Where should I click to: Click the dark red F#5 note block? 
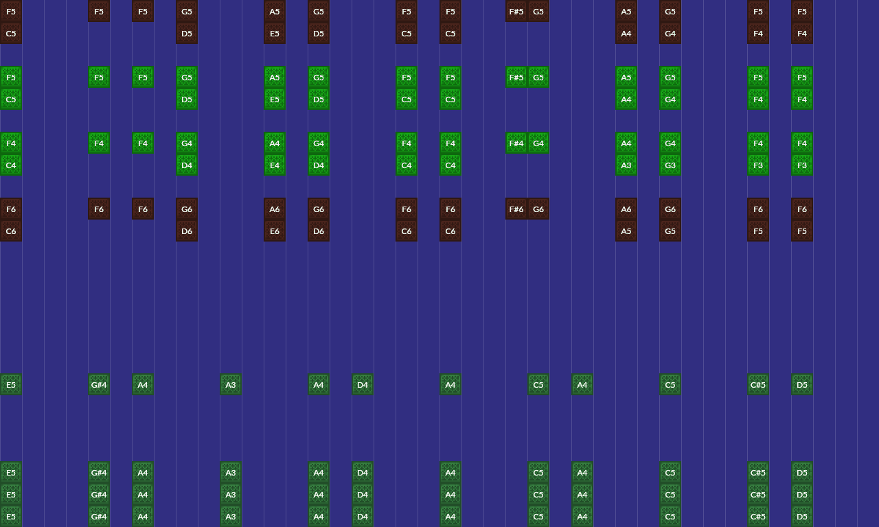pos(516,11)
